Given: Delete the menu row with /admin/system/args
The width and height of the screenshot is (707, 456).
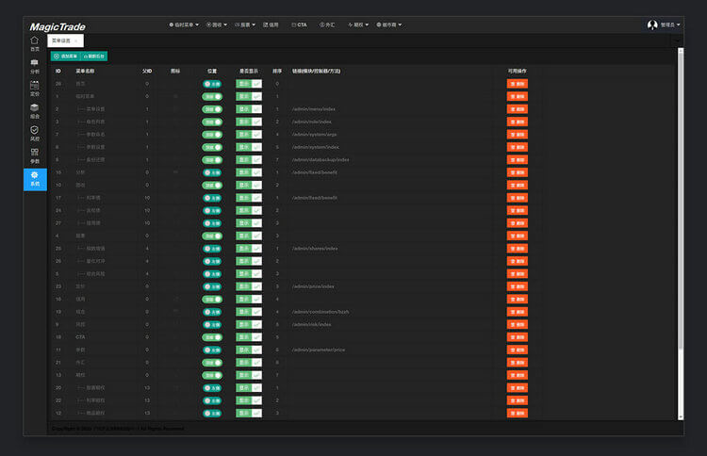Looking at the screenshot, I should [518, 135].
